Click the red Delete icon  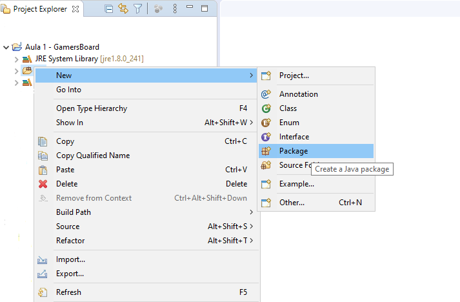43,184
